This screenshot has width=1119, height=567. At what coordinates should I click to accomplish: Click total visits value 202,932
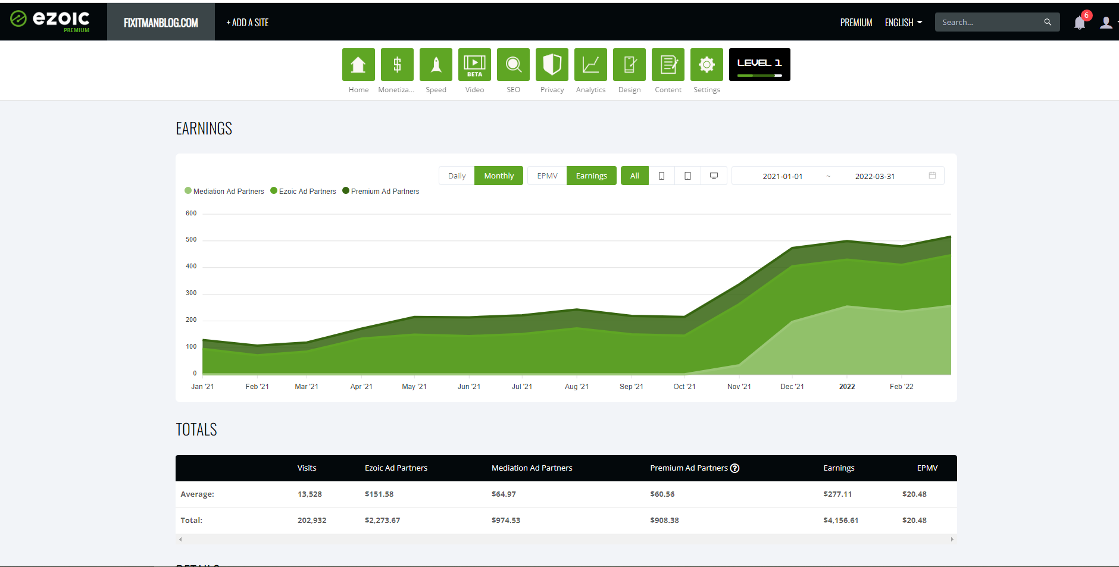coord(312,521)
